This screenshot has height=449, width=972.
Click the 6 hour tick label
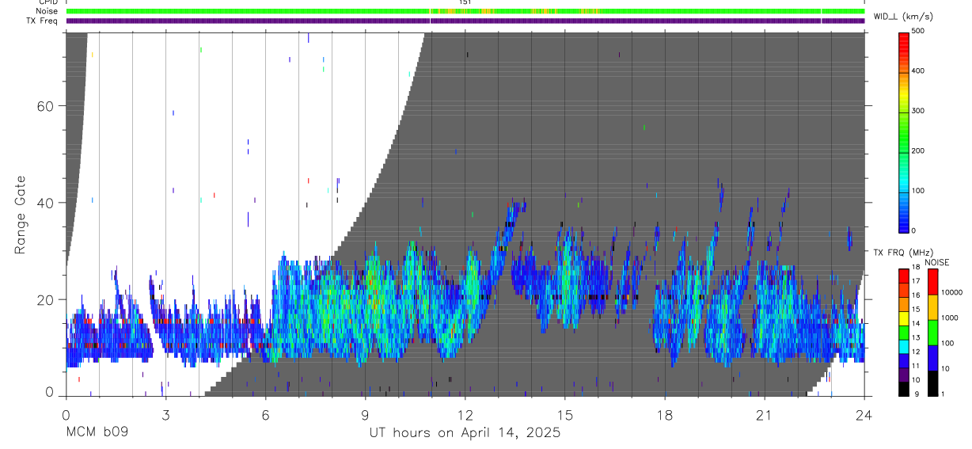pyautogui.click(x=265, y=415)
